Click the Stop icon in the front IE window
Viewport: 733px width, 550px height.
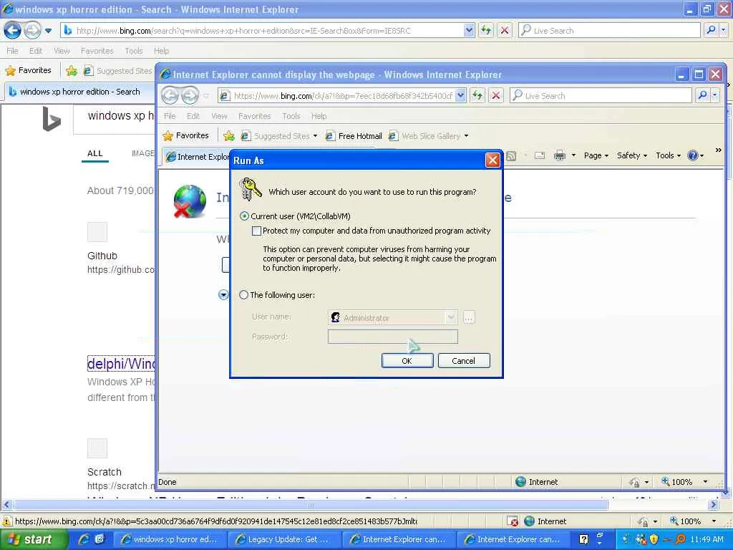[x=496, y=95]
